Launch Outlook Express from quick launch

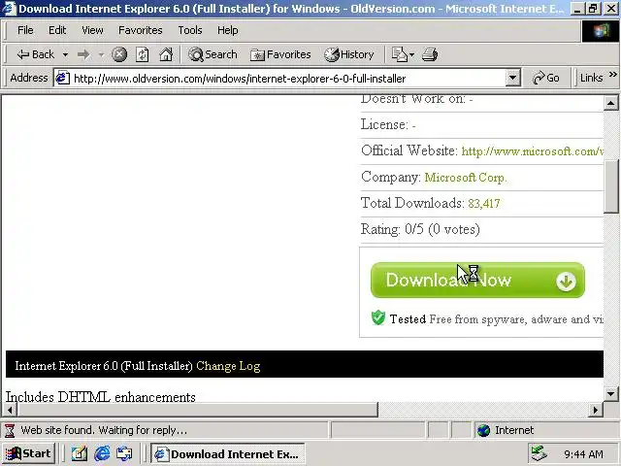pyautogui.click(x=124, y=453)
